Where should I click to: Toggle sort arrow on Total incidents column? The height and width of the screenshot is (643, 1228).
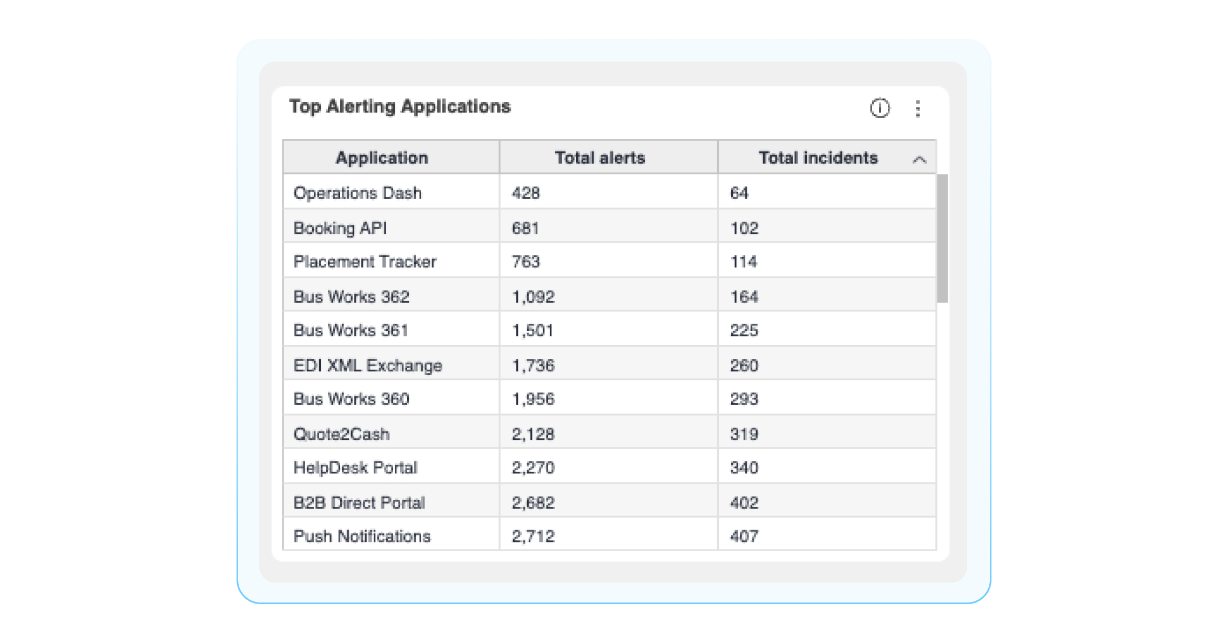click(x=919, y=159)
